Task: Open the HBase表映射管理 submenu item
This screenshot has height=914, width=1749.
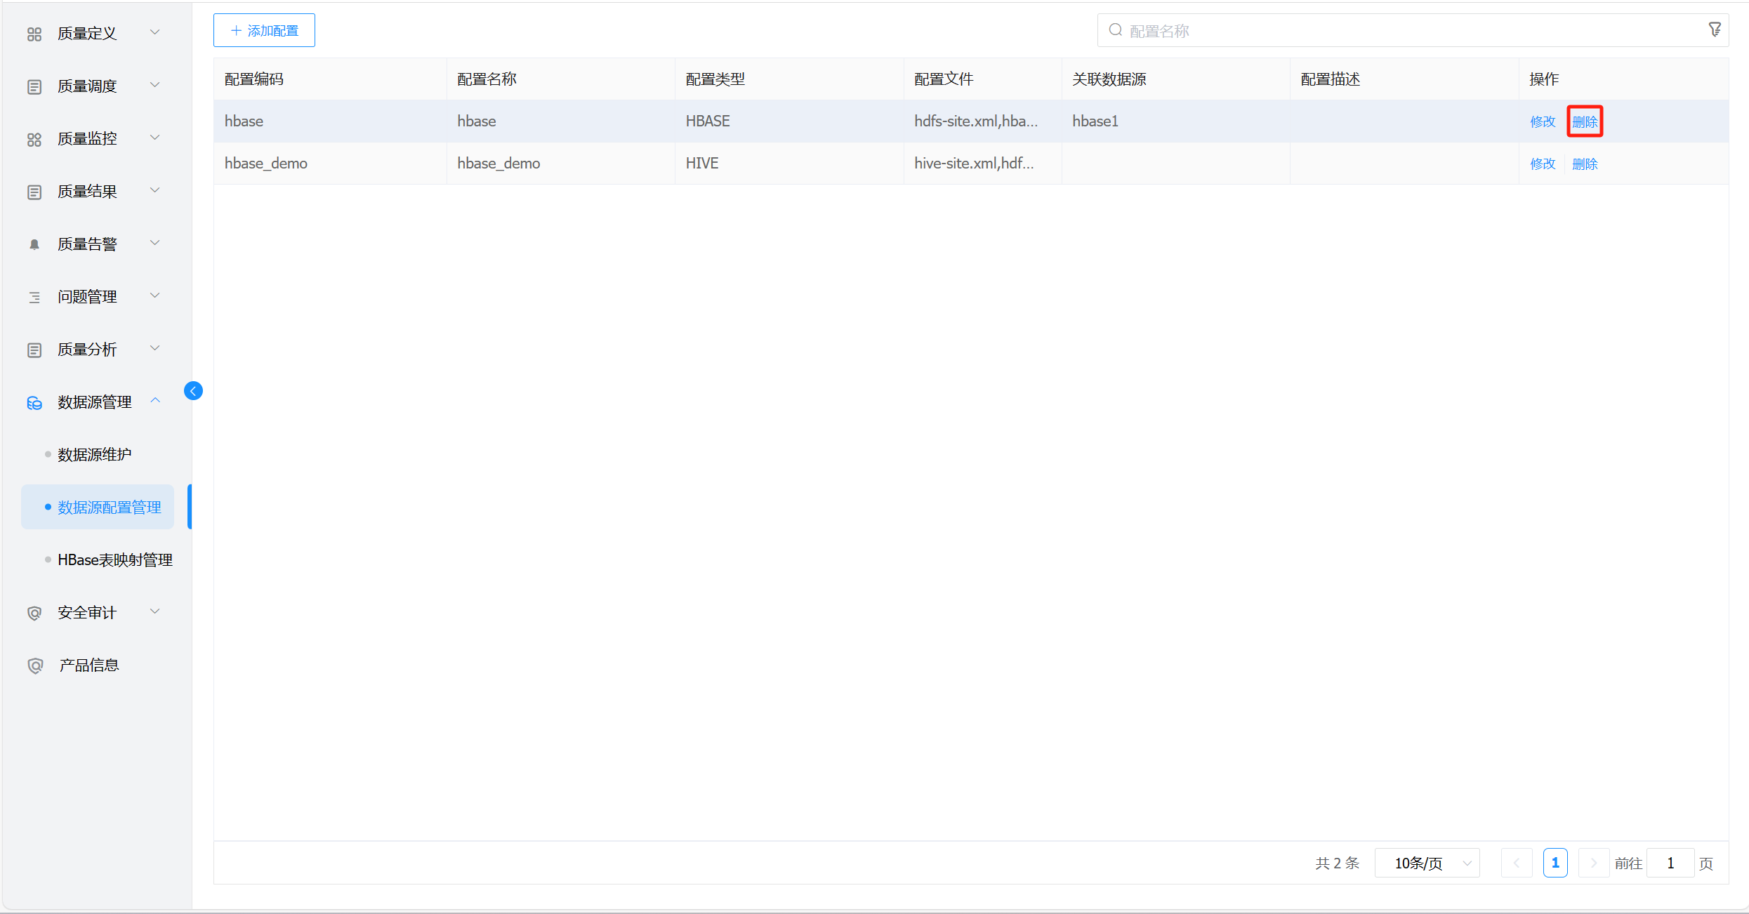Action: 115,560
